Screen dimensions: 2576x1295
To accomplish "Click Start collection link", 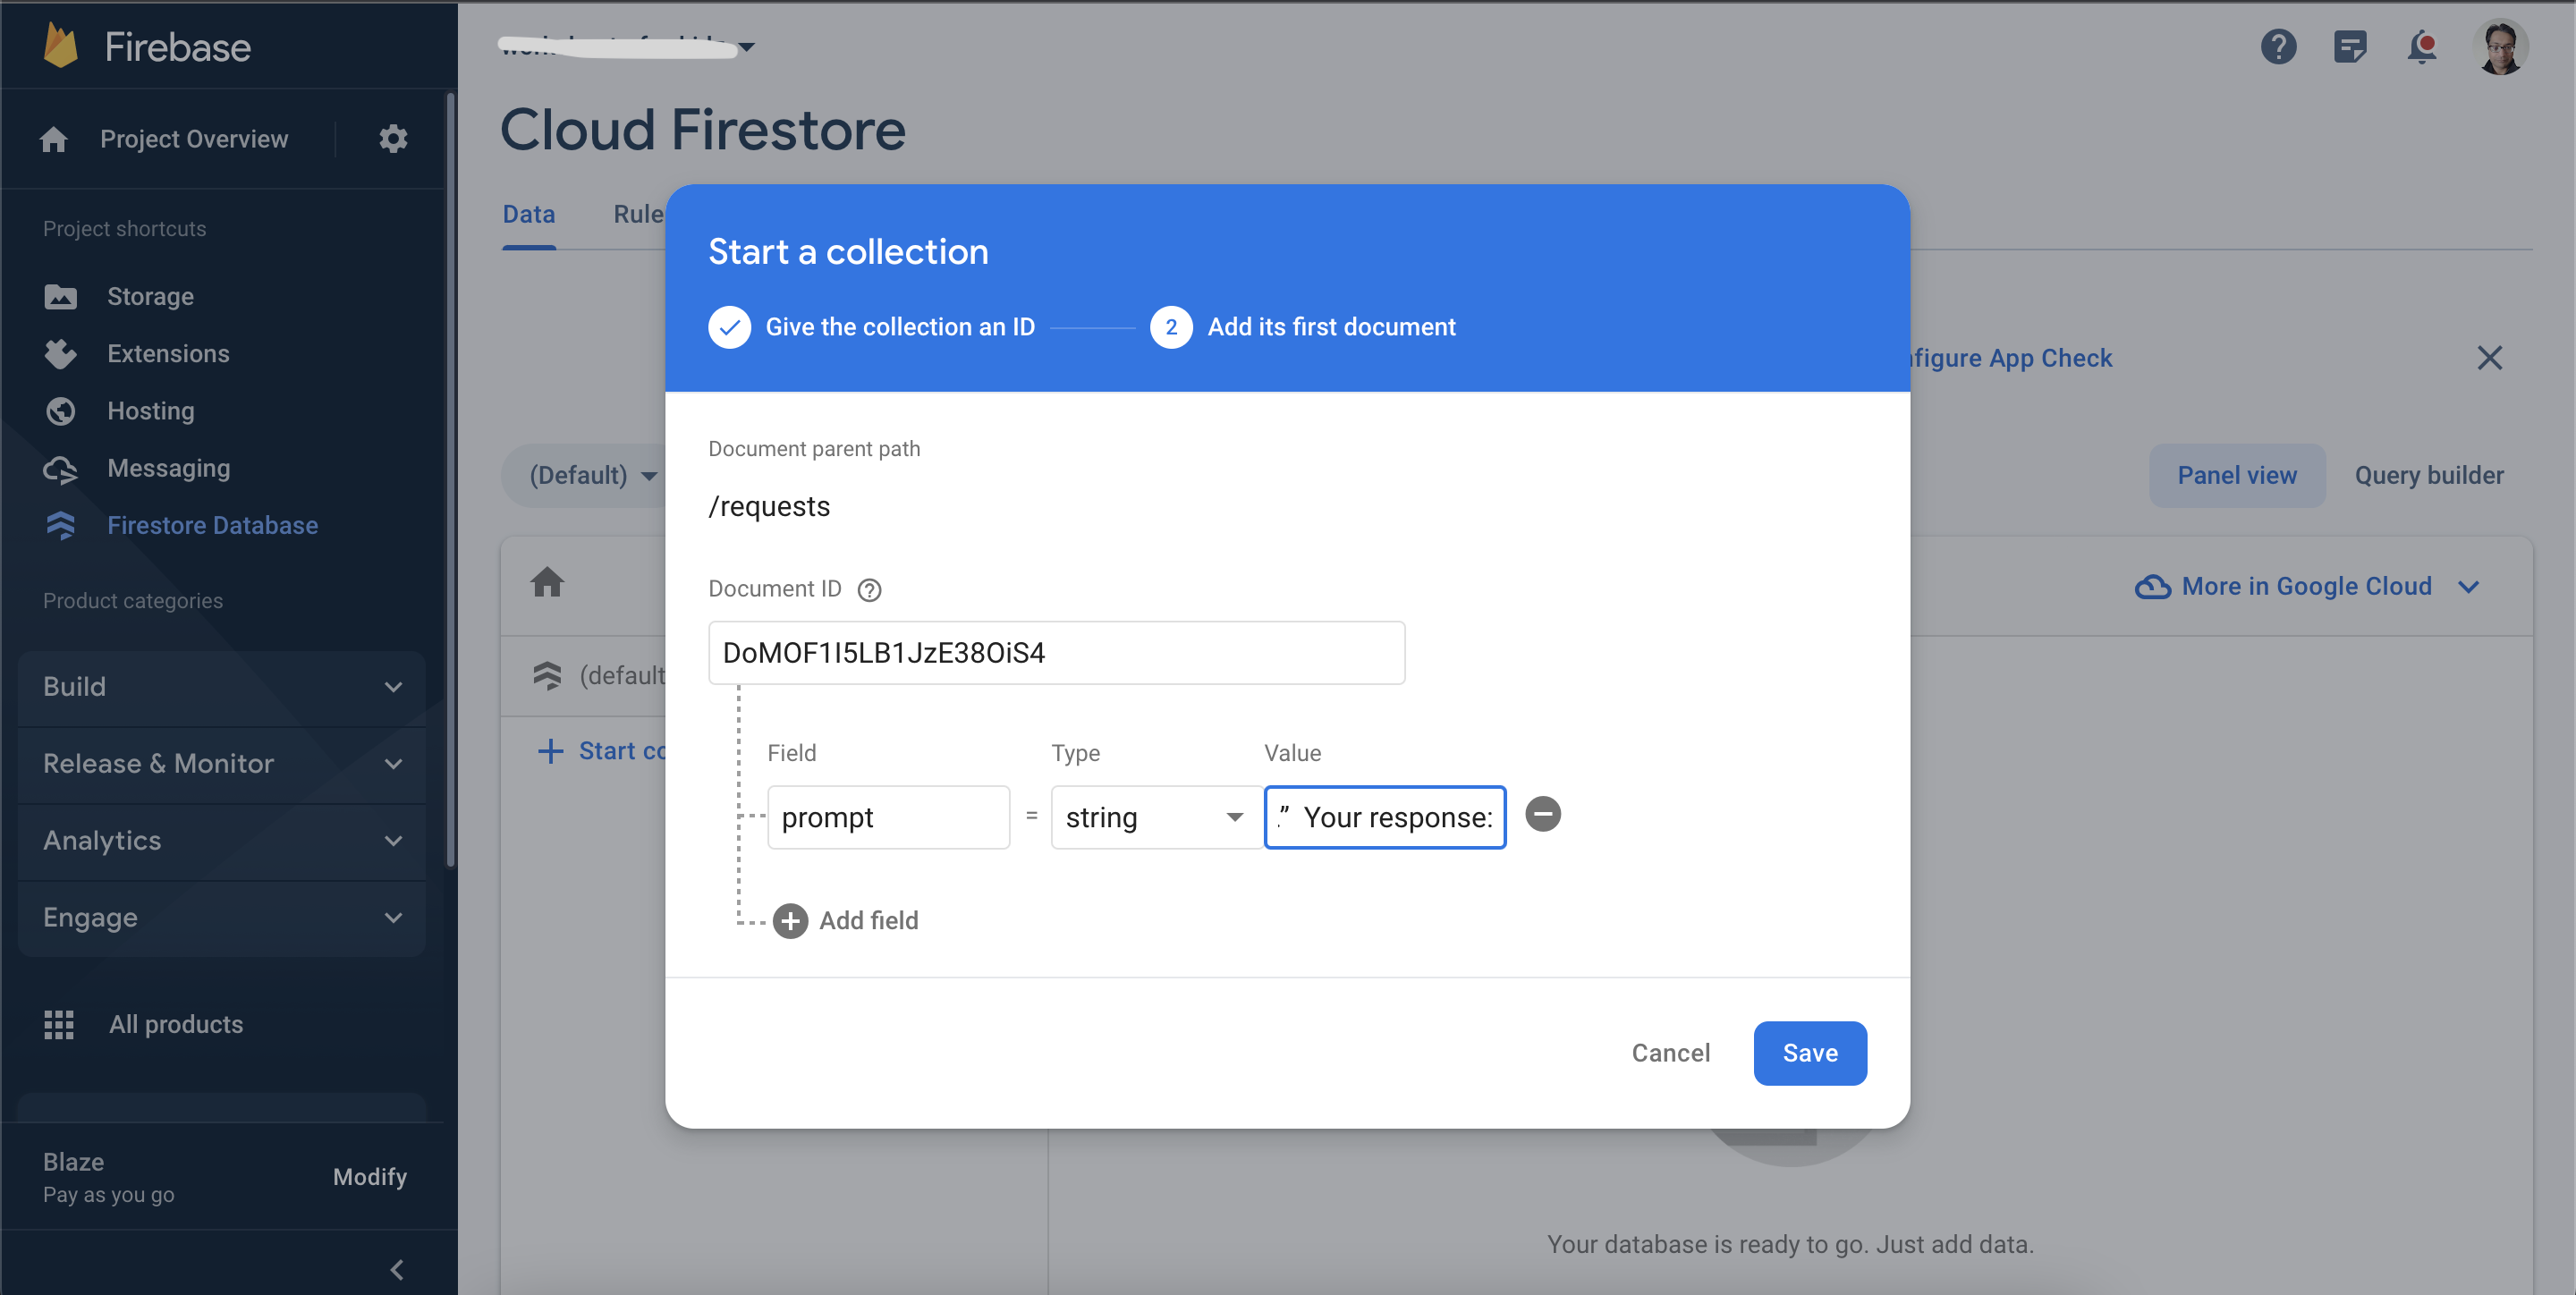I will click(x=622, y=751).
